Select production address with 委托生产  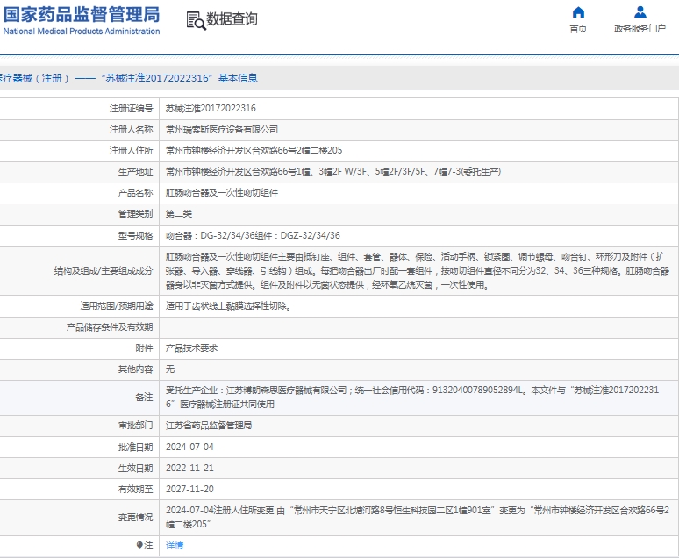coord(333,172)
